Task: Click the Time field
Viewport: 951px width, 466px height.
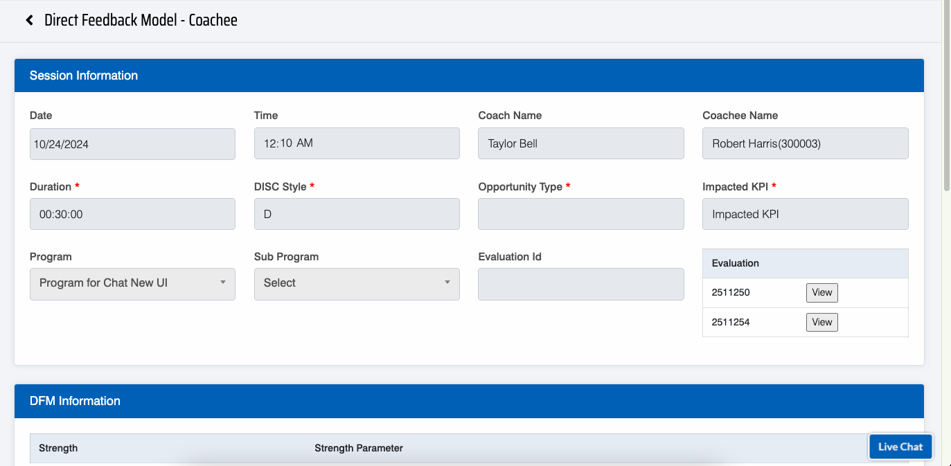Action: pyautogui.click(x=356, y=143)
